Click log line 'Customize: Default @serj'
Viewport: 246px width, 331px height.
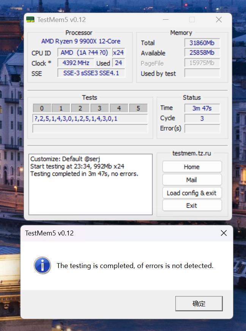(65, 159)
